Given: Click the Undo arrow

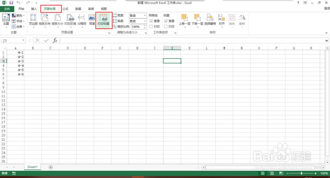Looking at the screenshot, I should [18, 3].
